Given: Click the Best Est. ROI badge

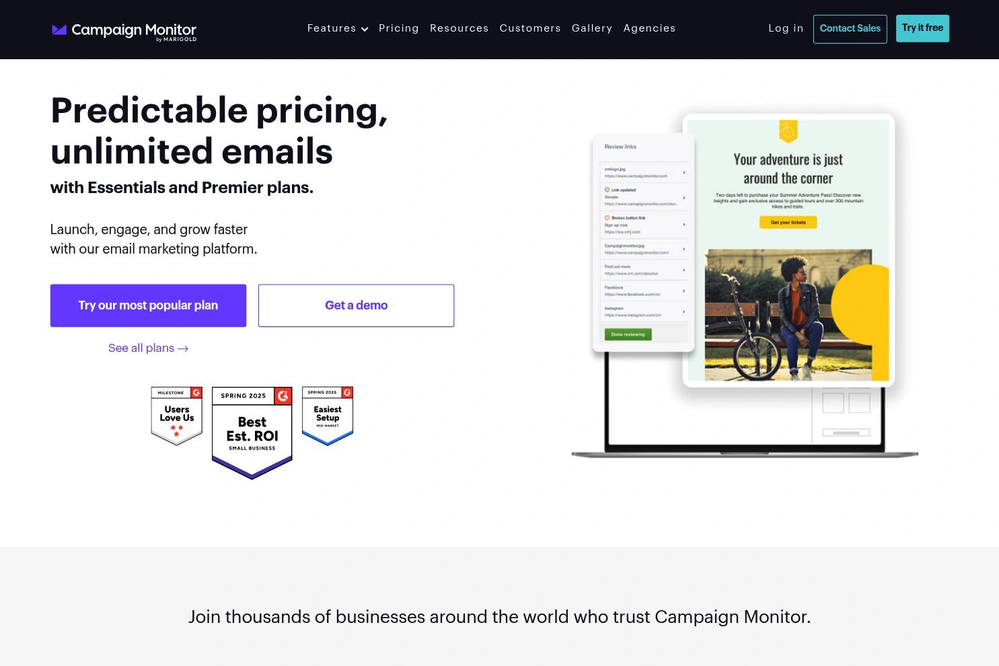Looking at the screenshot, I should click(252, 433).
